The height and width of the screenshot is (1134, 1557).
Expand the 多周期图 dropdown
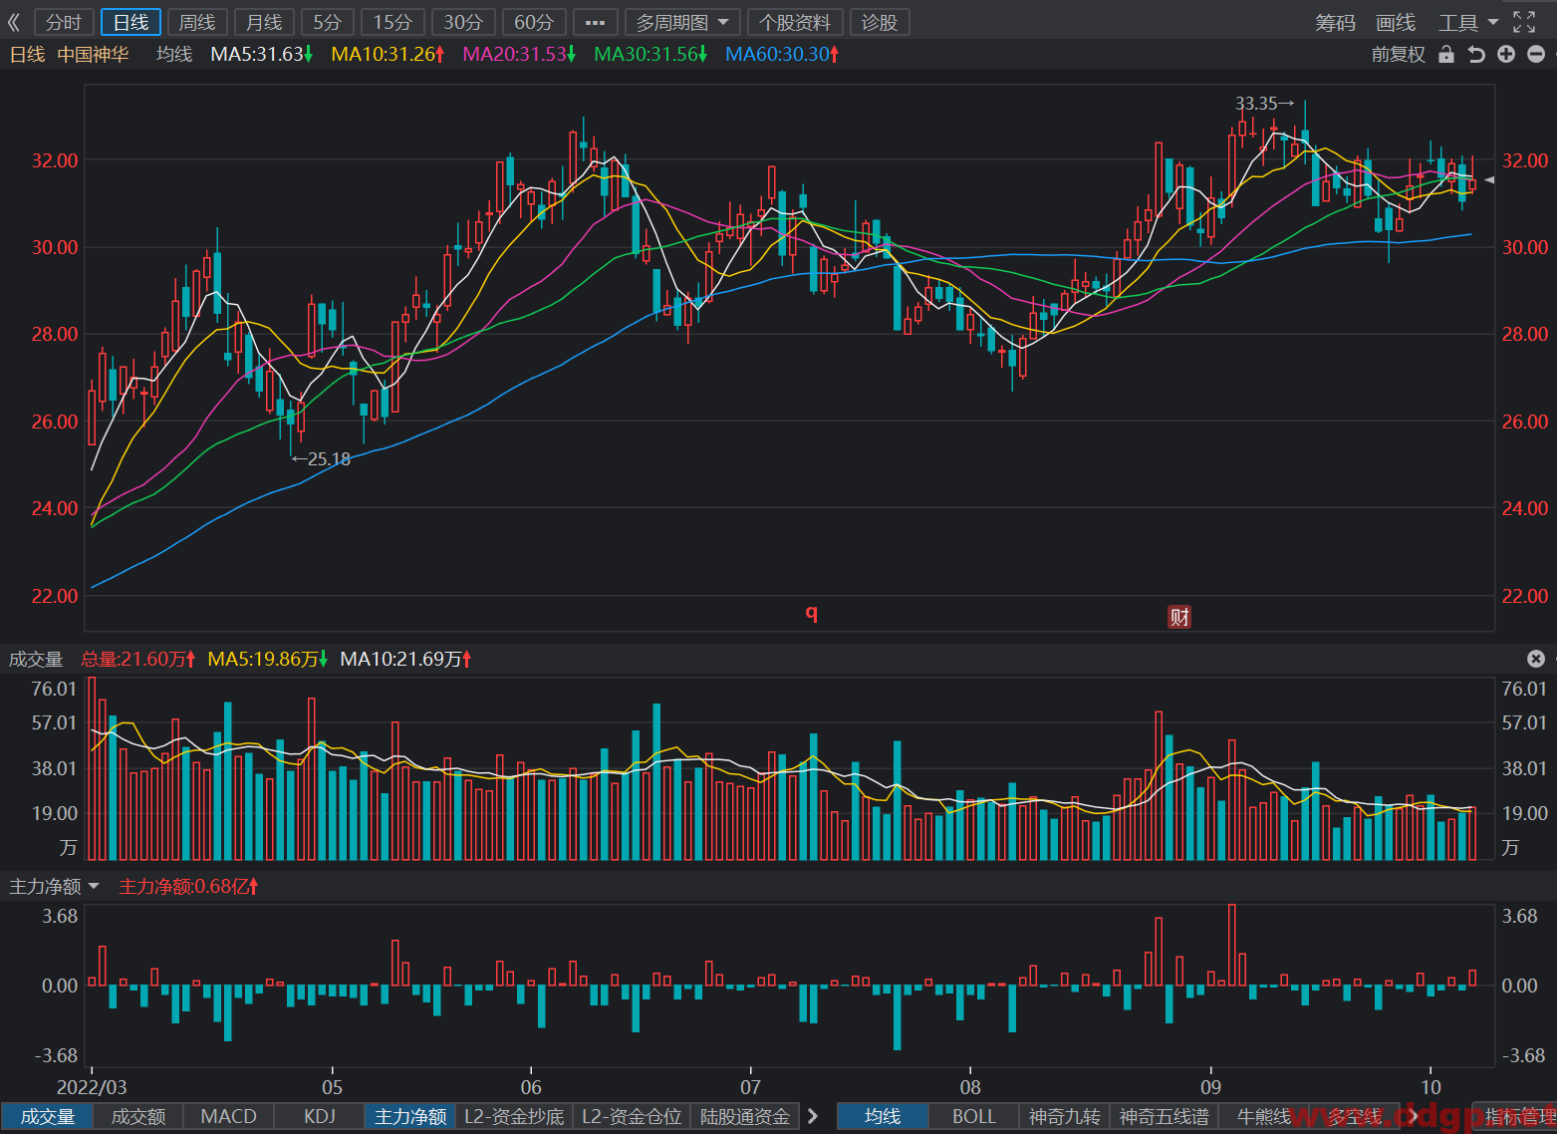pyautogui.click(x=682, y=22)
